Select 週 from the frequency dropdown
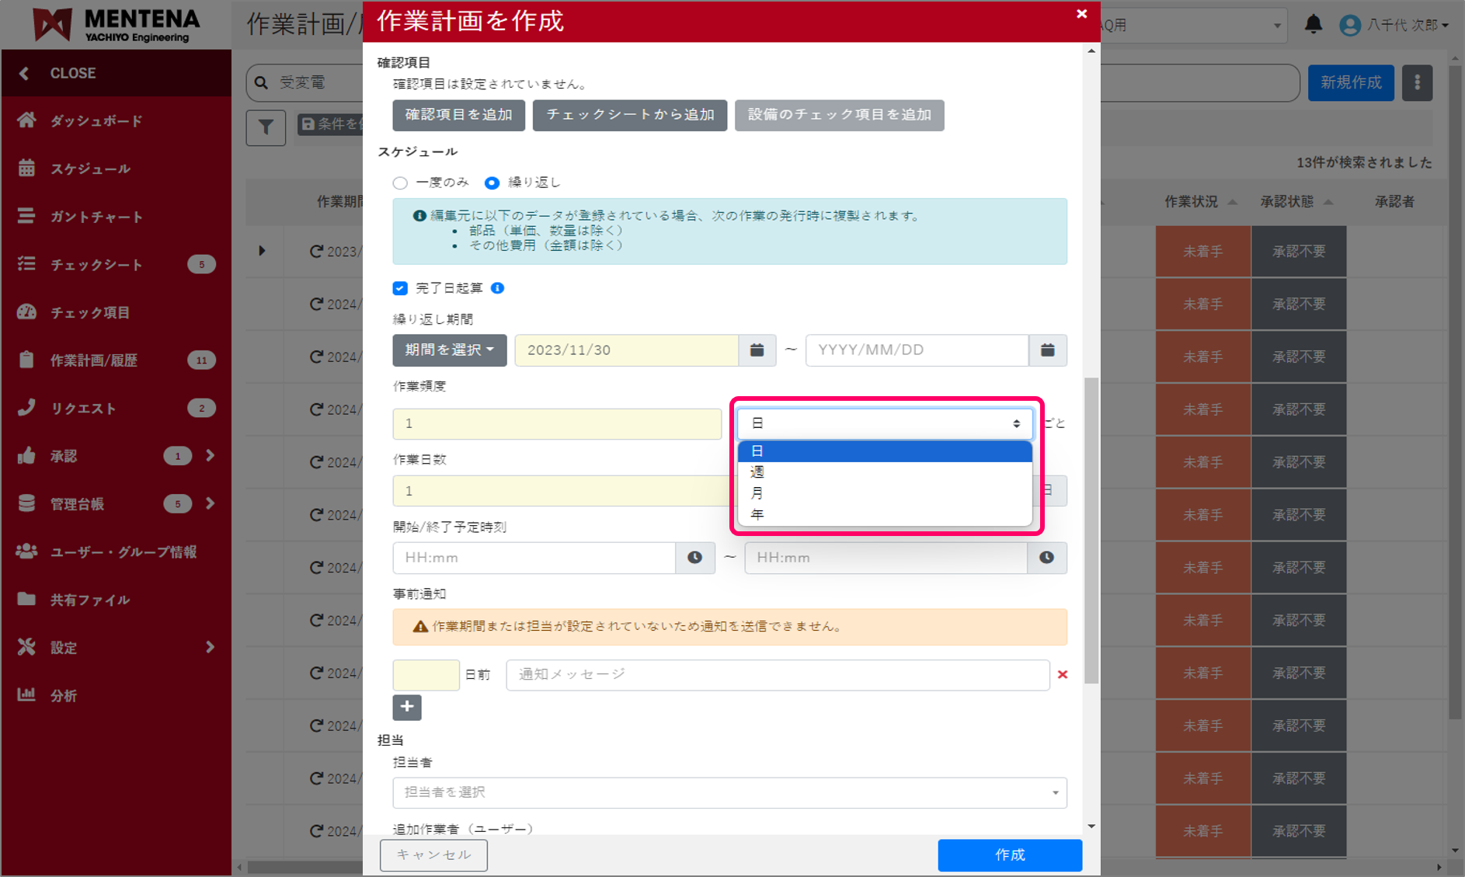The width and height of the screenshot is (1465, 877). click(x=757, y=472)
